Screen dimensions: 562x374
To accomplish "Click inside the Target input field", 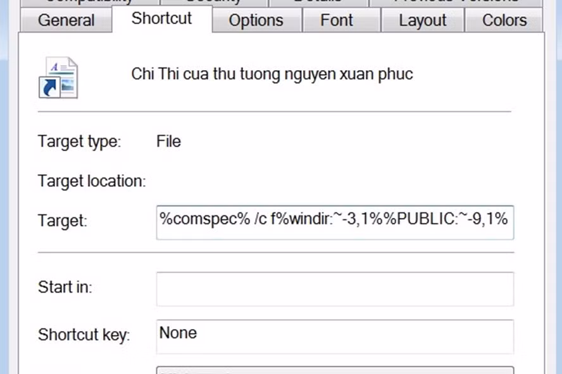I will [335, 222].
